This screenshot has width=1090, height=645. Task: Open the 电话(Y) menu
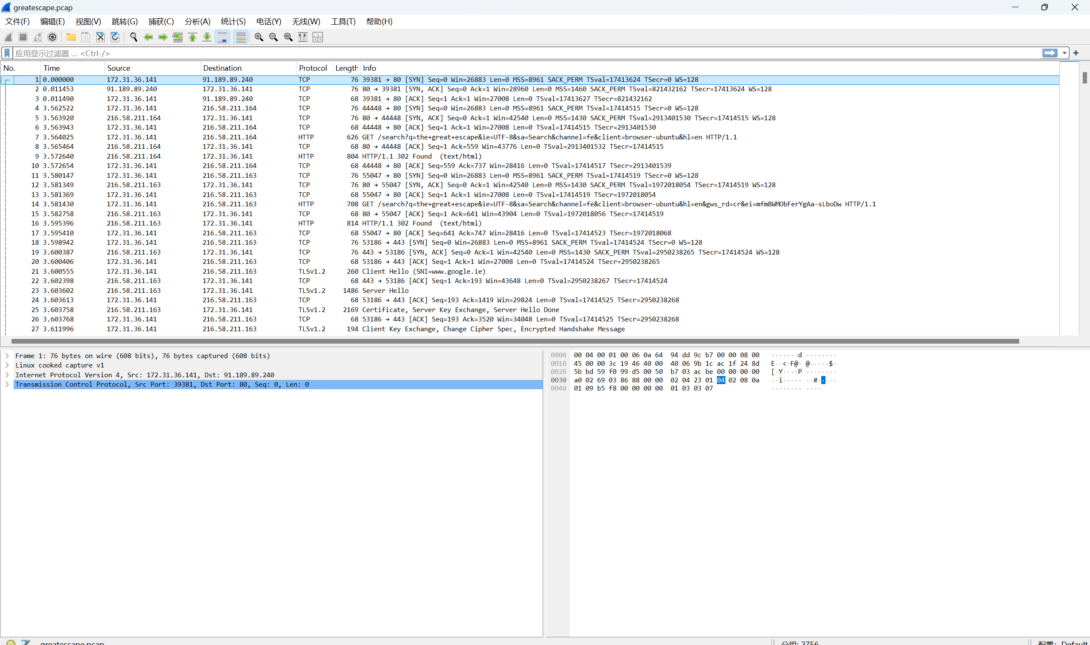click(269, 22)
